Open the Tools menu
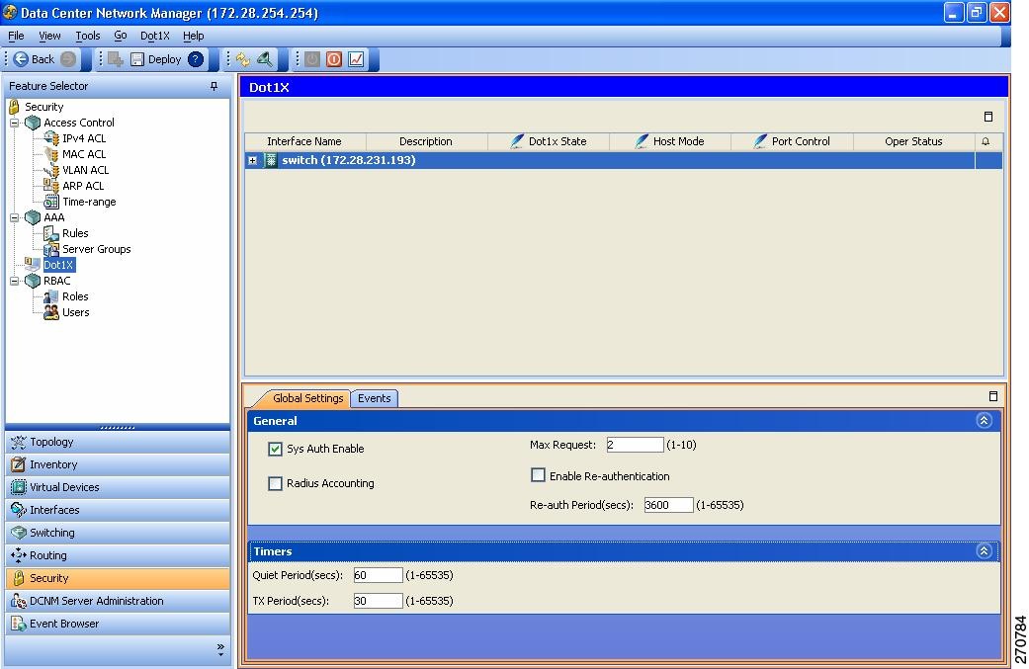Image resolution: width=1029 pixels, height=669 pixels. tap(87, 36)
